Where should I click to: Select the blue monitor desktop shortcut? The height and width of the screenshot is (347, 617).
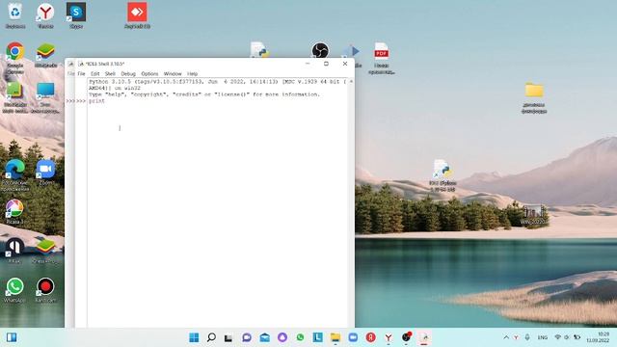click(x=45, y=97)
